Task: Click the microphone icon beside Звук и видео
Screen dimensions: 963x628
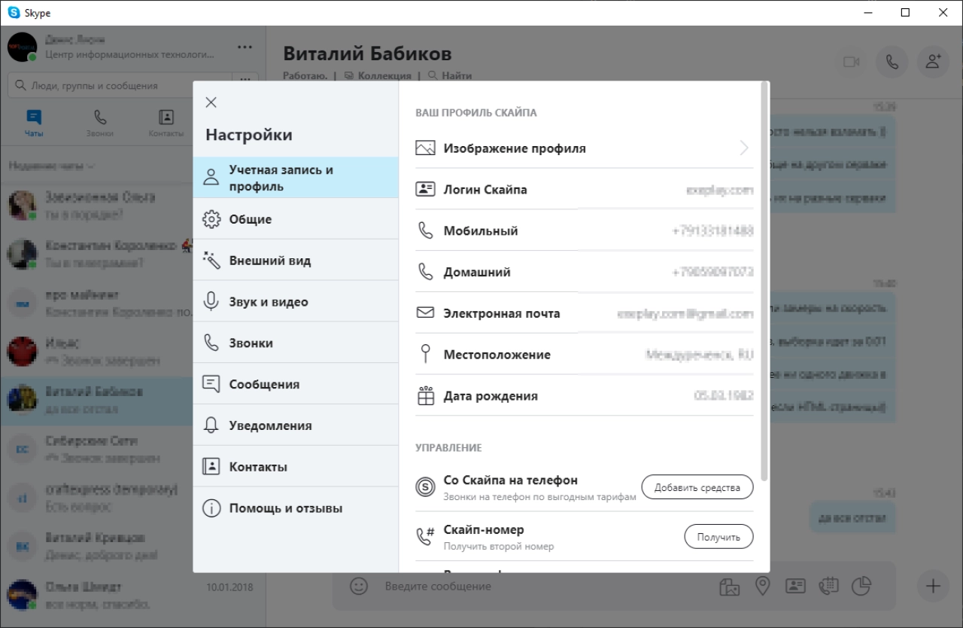Action: tap(211, 302)
